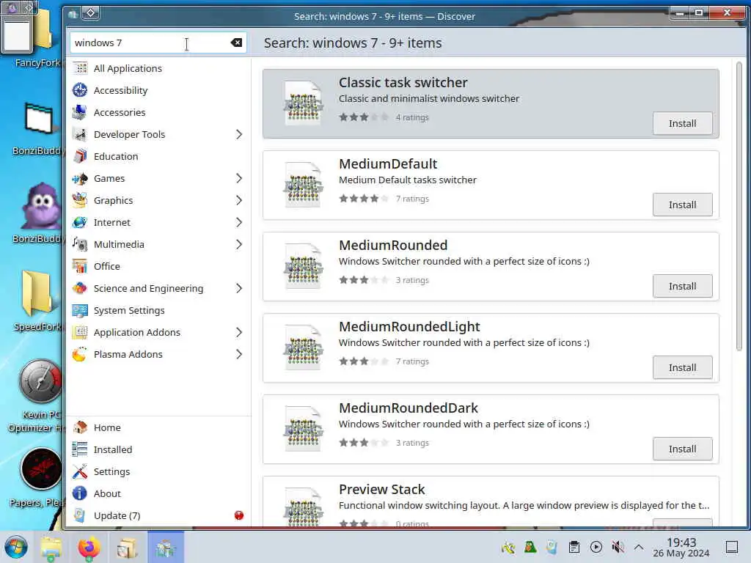The width and height of the screenshot is (751, 563).
Task: Open Science and Engineering icon
Action: [x=80, y=289]
